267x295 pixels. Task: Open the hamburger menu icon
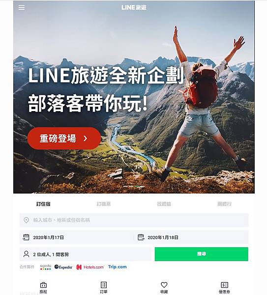click(x=22, y=7)
